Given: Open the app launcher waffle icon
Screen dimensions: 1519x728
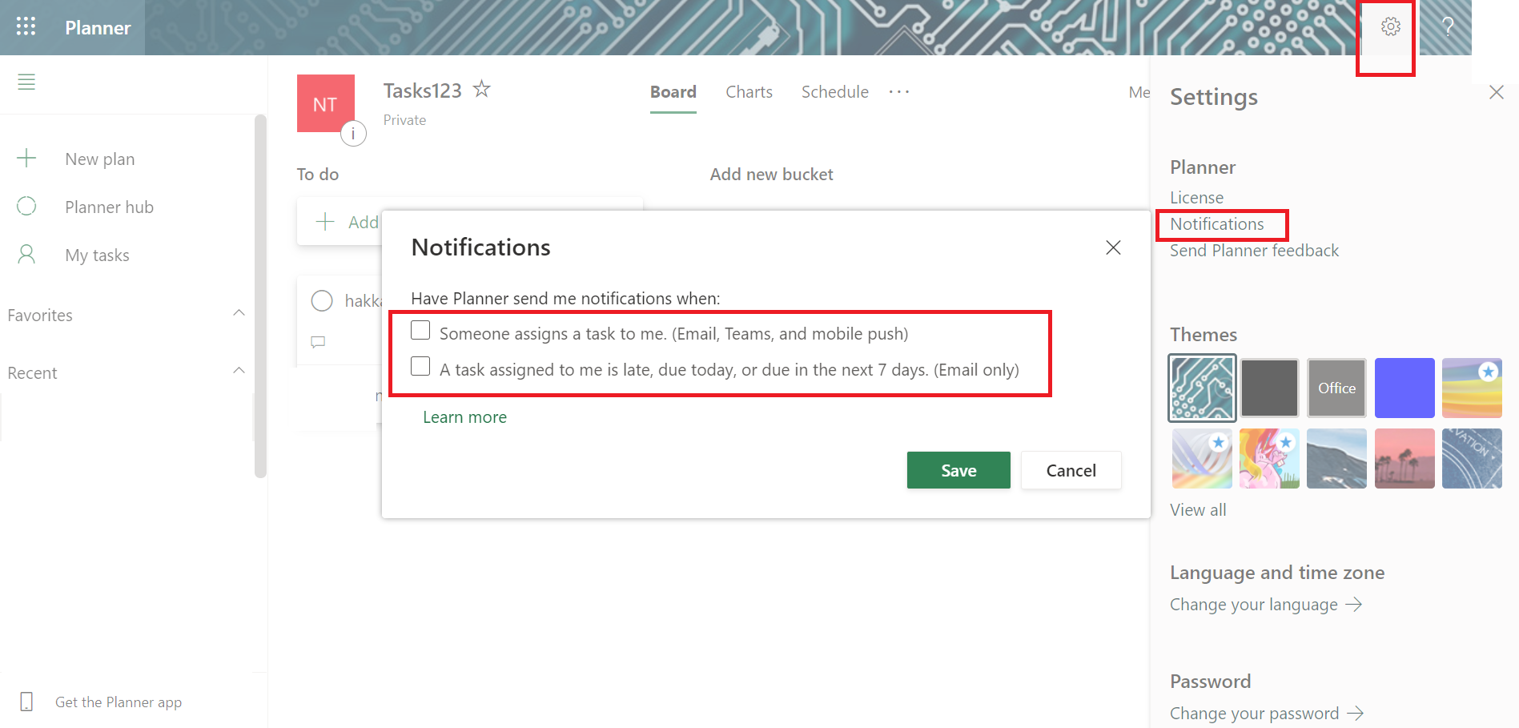Looking at the screenshot, I should pyautogui.click(x=26, y=26).
